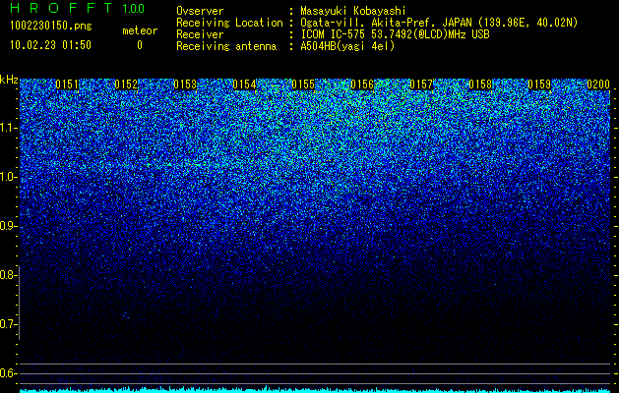Click the 0155 time marker
The height and width of the screenshot is (393, 619).
point(303,84)
